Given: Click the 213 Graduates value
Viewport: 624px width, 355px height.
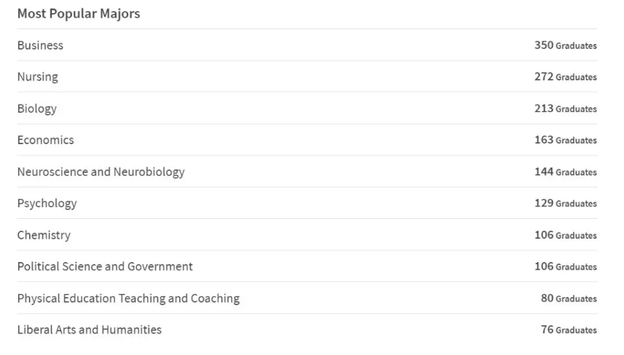Looking at the screenshot, I should coord(565,108).
